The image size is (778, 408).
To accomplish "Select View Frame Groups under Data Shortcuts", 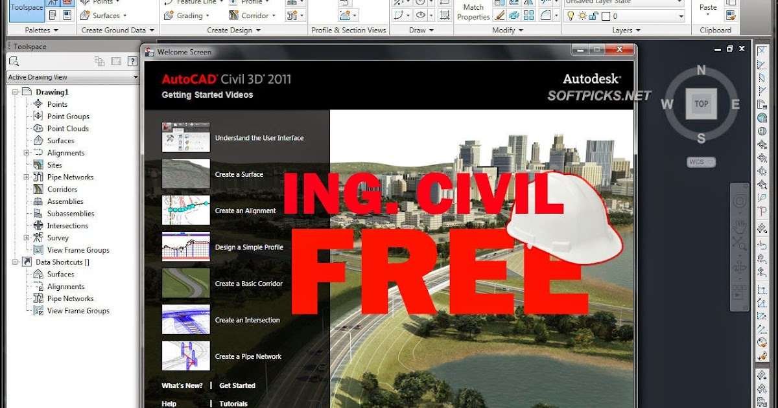I will (78, 310).
